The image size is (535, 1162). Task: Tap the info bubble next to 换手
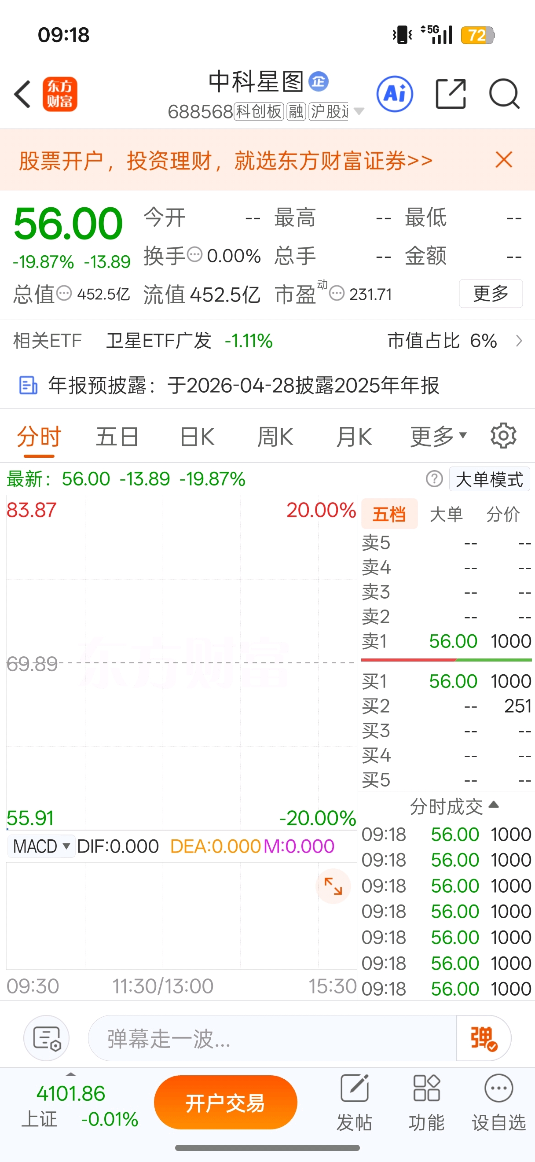click(194, 254)
